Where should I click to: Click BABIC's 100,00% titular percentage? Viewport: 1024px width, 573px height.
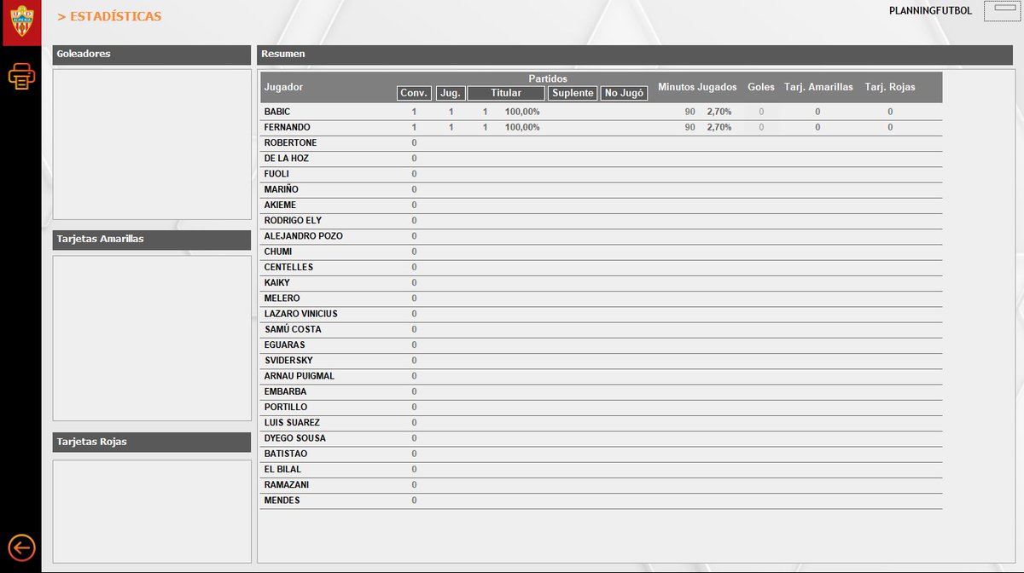point(522,112)
